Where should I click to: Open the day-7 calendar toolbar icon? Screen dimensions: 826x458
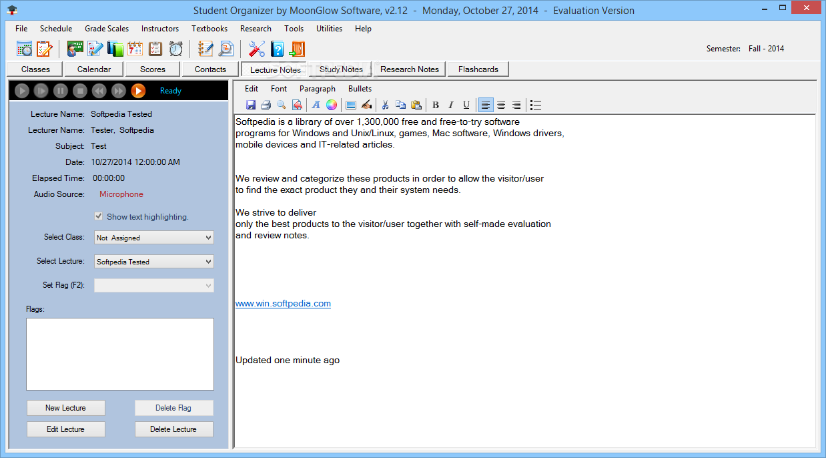(x=135, y=49)
